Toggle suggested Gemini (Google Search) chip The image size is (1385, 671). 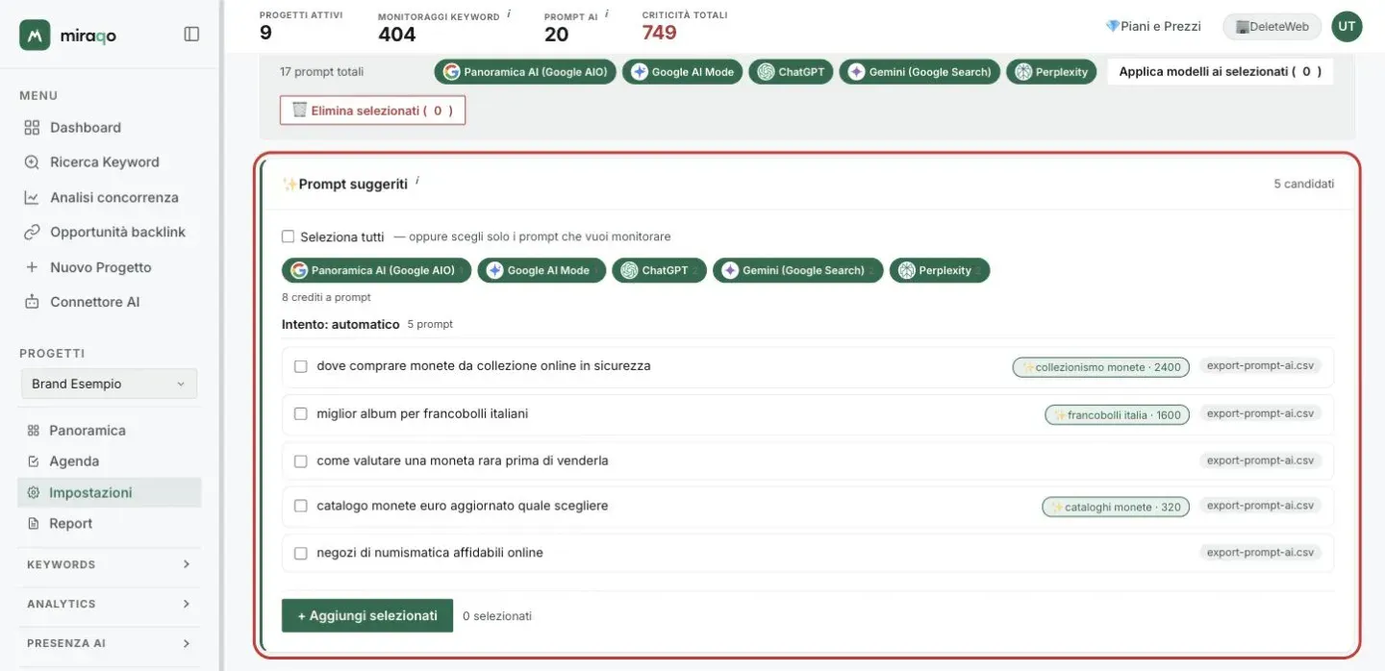(798, 271)
